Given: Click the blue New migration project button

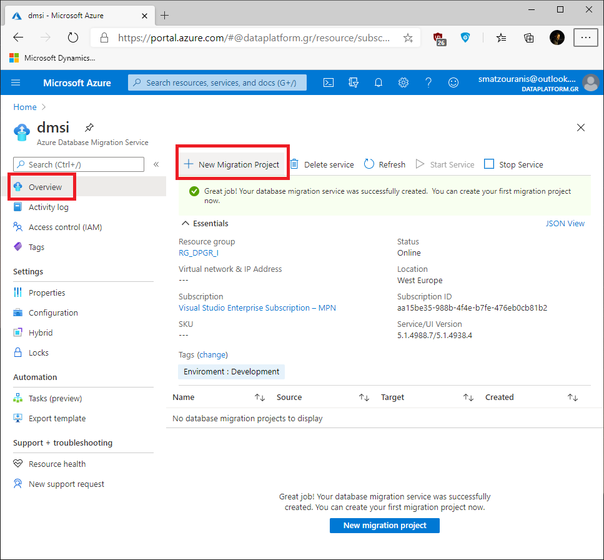Looking at the screenshot, I should (x=384, y=526).
